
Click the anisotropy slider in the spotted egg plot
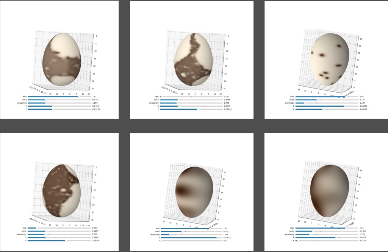click(326, 103)
